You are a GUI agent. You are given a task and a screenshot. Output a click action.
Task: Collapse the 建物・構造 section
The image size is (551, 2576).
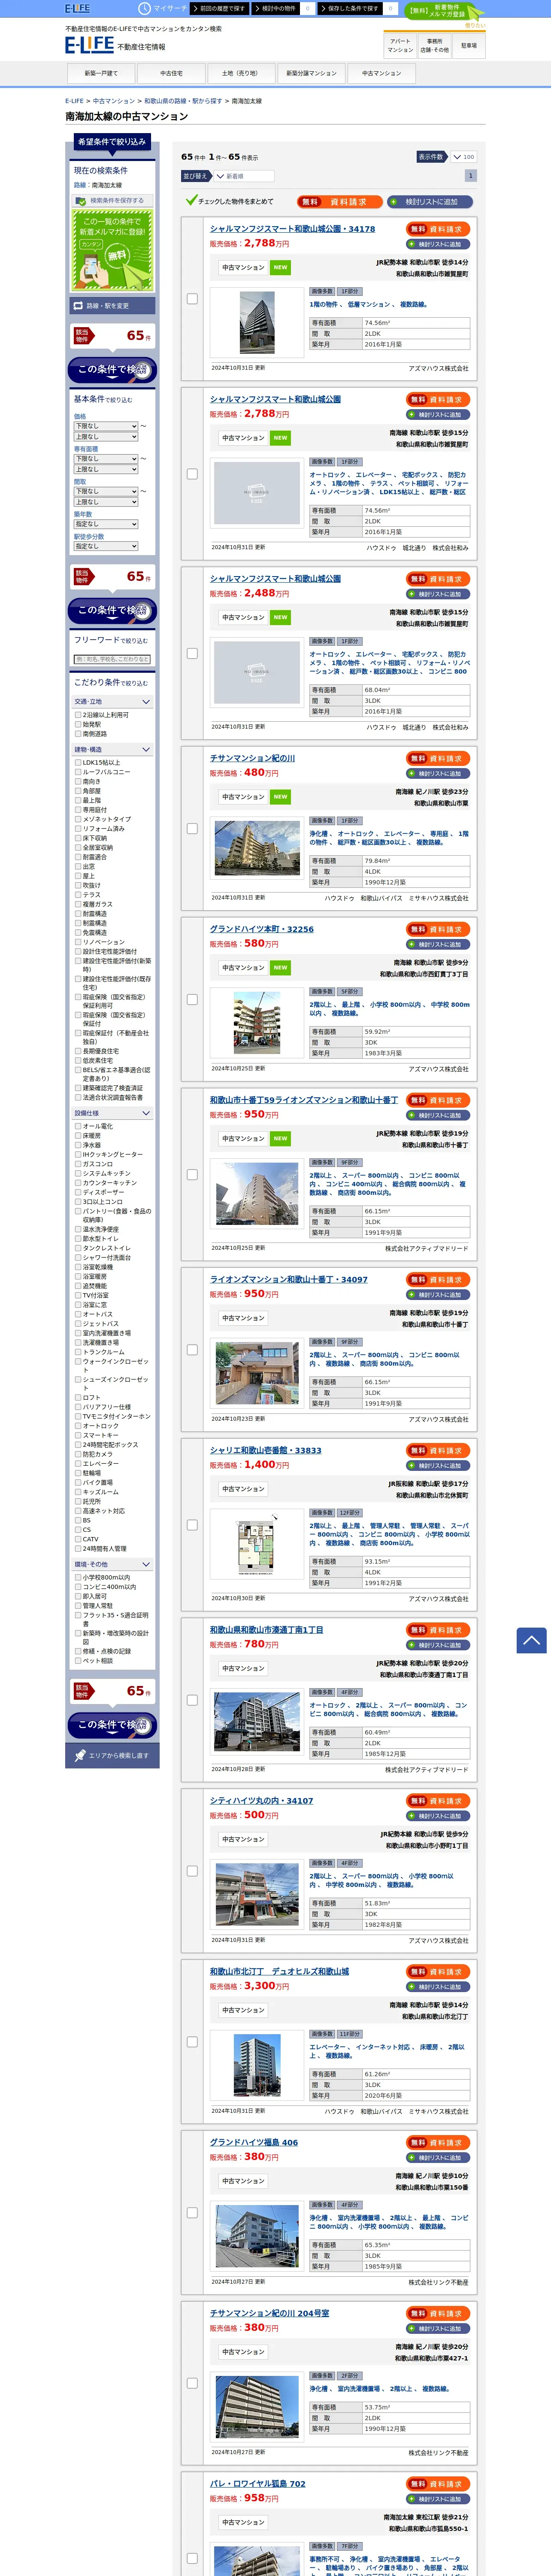[112, 749]
